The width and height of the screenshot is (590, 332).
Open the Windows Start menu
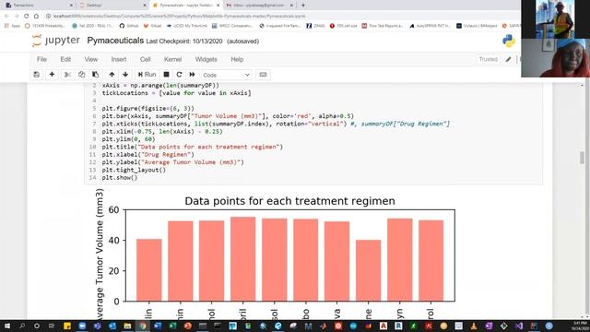click(x=6, y=326)
